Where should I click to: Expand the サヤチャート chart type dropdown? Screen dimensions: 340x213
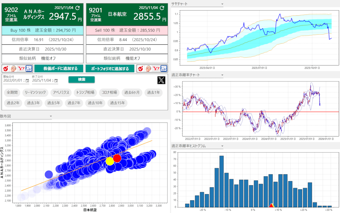[222, 4]
